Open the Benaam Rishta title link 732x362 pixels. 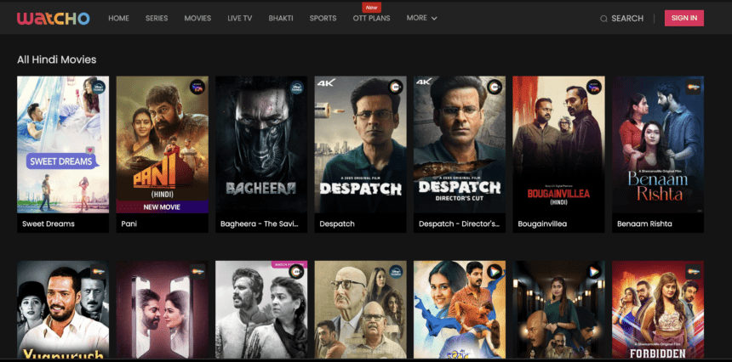click(644, 223)
